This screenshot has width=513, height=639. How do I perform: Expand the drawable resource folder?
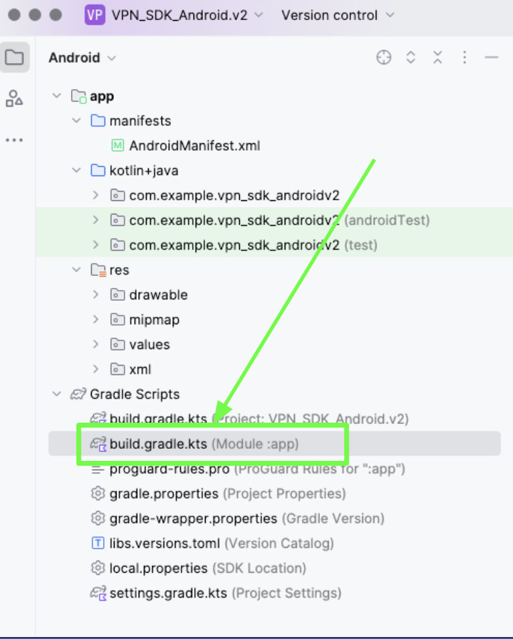pos(96,295)
